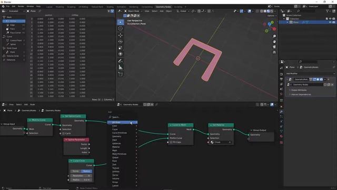Click the outliner filter funnel icon
The height and width of the screenshot is (190, 337).
click(x=327, y=11)
